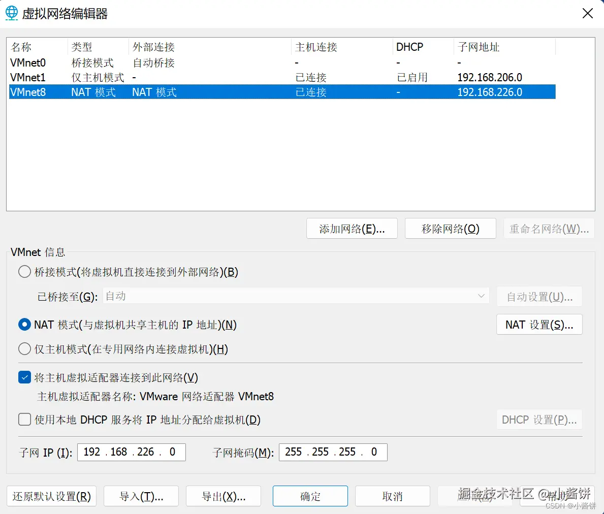Image resolution: width=604 pixels, height=514 pixels.
Task: Click 导入(T)... button
Action: 141,496
